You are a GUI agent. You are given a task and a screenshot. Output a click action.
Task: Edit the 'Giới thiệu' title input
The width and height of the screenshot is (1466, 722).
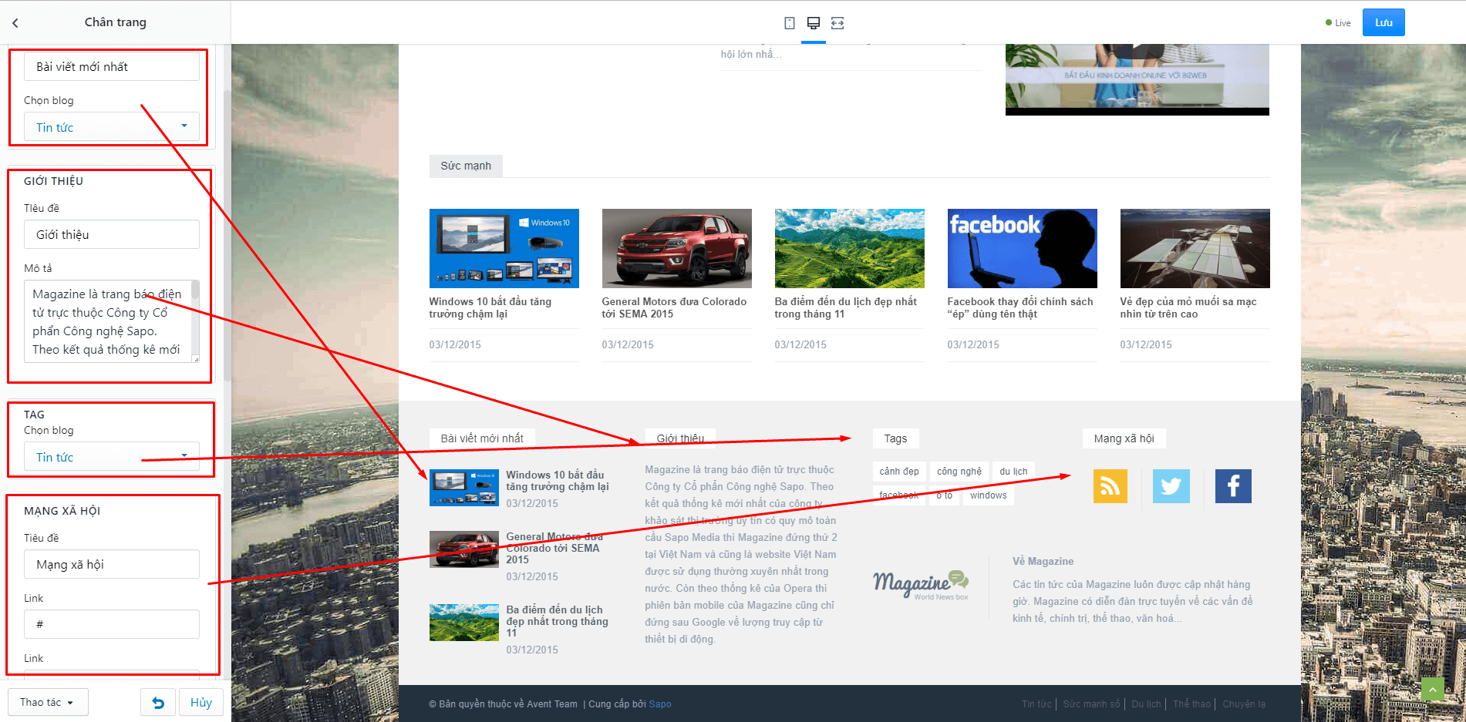click(112, 234)
